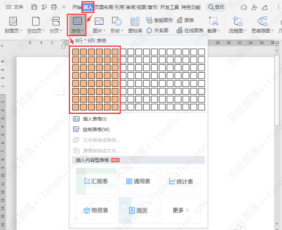Click the 空白页 blank page icon
Viewport: 282px width, 230px height.
pyautogui.click(x=36, y=21)
